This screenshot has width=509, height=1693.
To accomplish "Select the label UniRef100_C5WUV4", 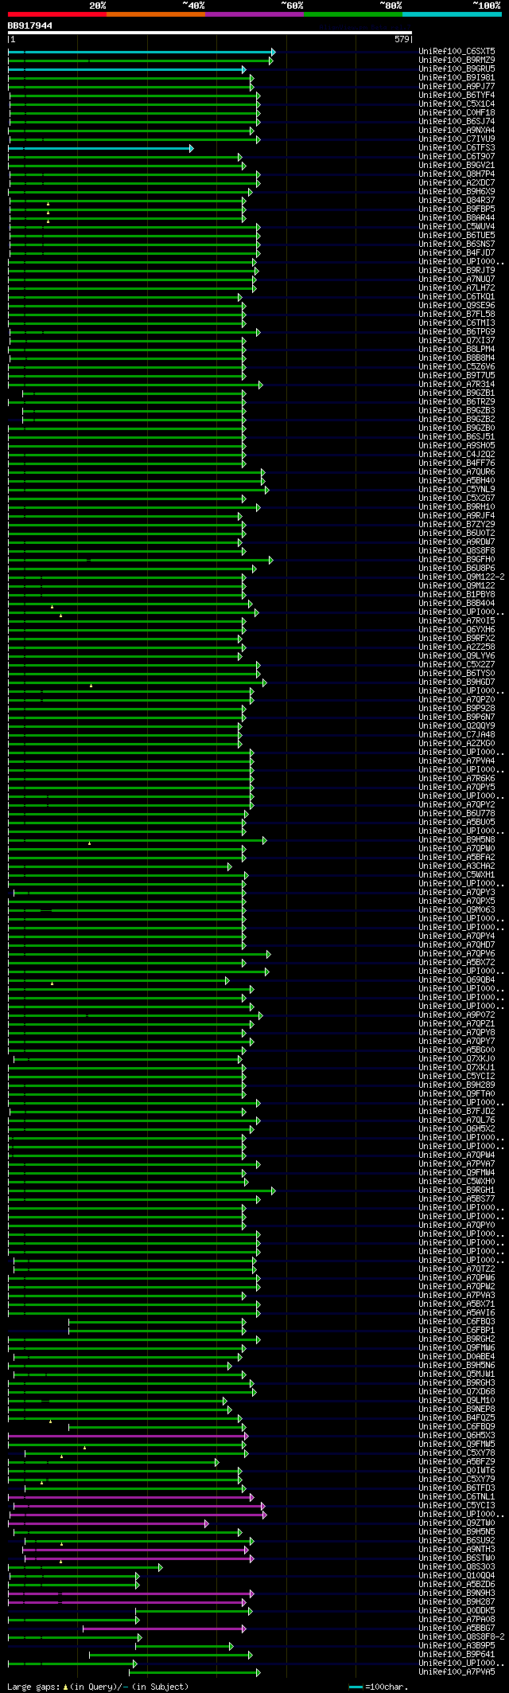I will [457, 226].
